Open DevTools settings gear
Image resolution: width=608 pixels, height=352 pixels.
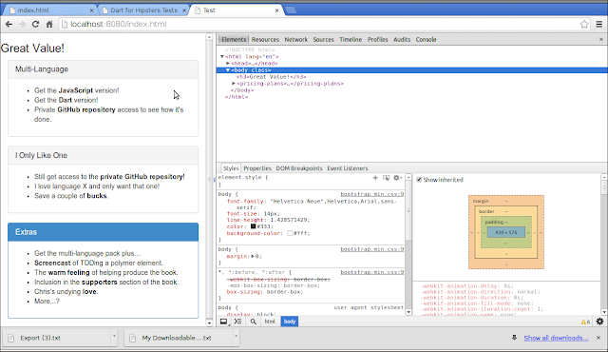[x=599, y=322]
